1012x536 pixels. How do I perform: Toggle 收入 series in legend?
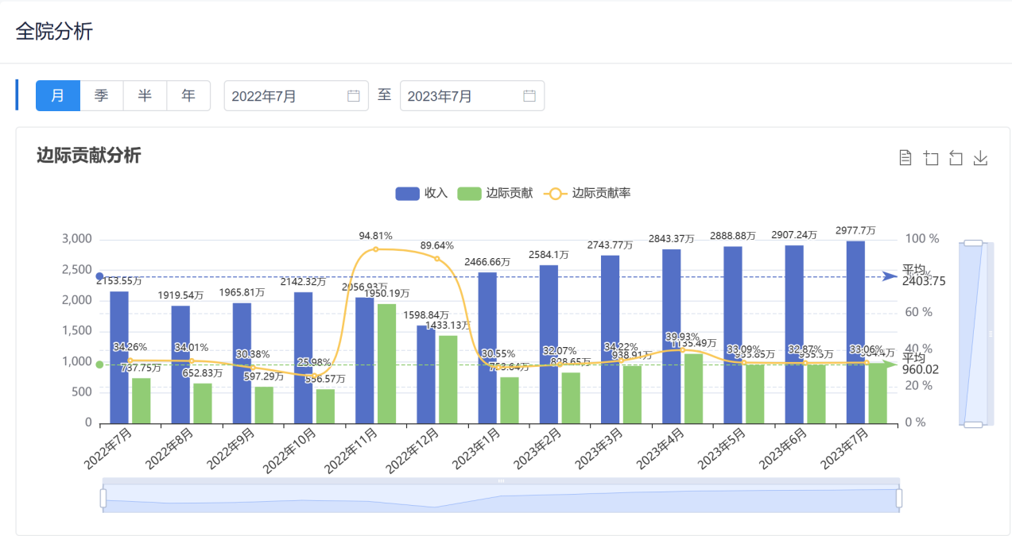tap(422, 193)
